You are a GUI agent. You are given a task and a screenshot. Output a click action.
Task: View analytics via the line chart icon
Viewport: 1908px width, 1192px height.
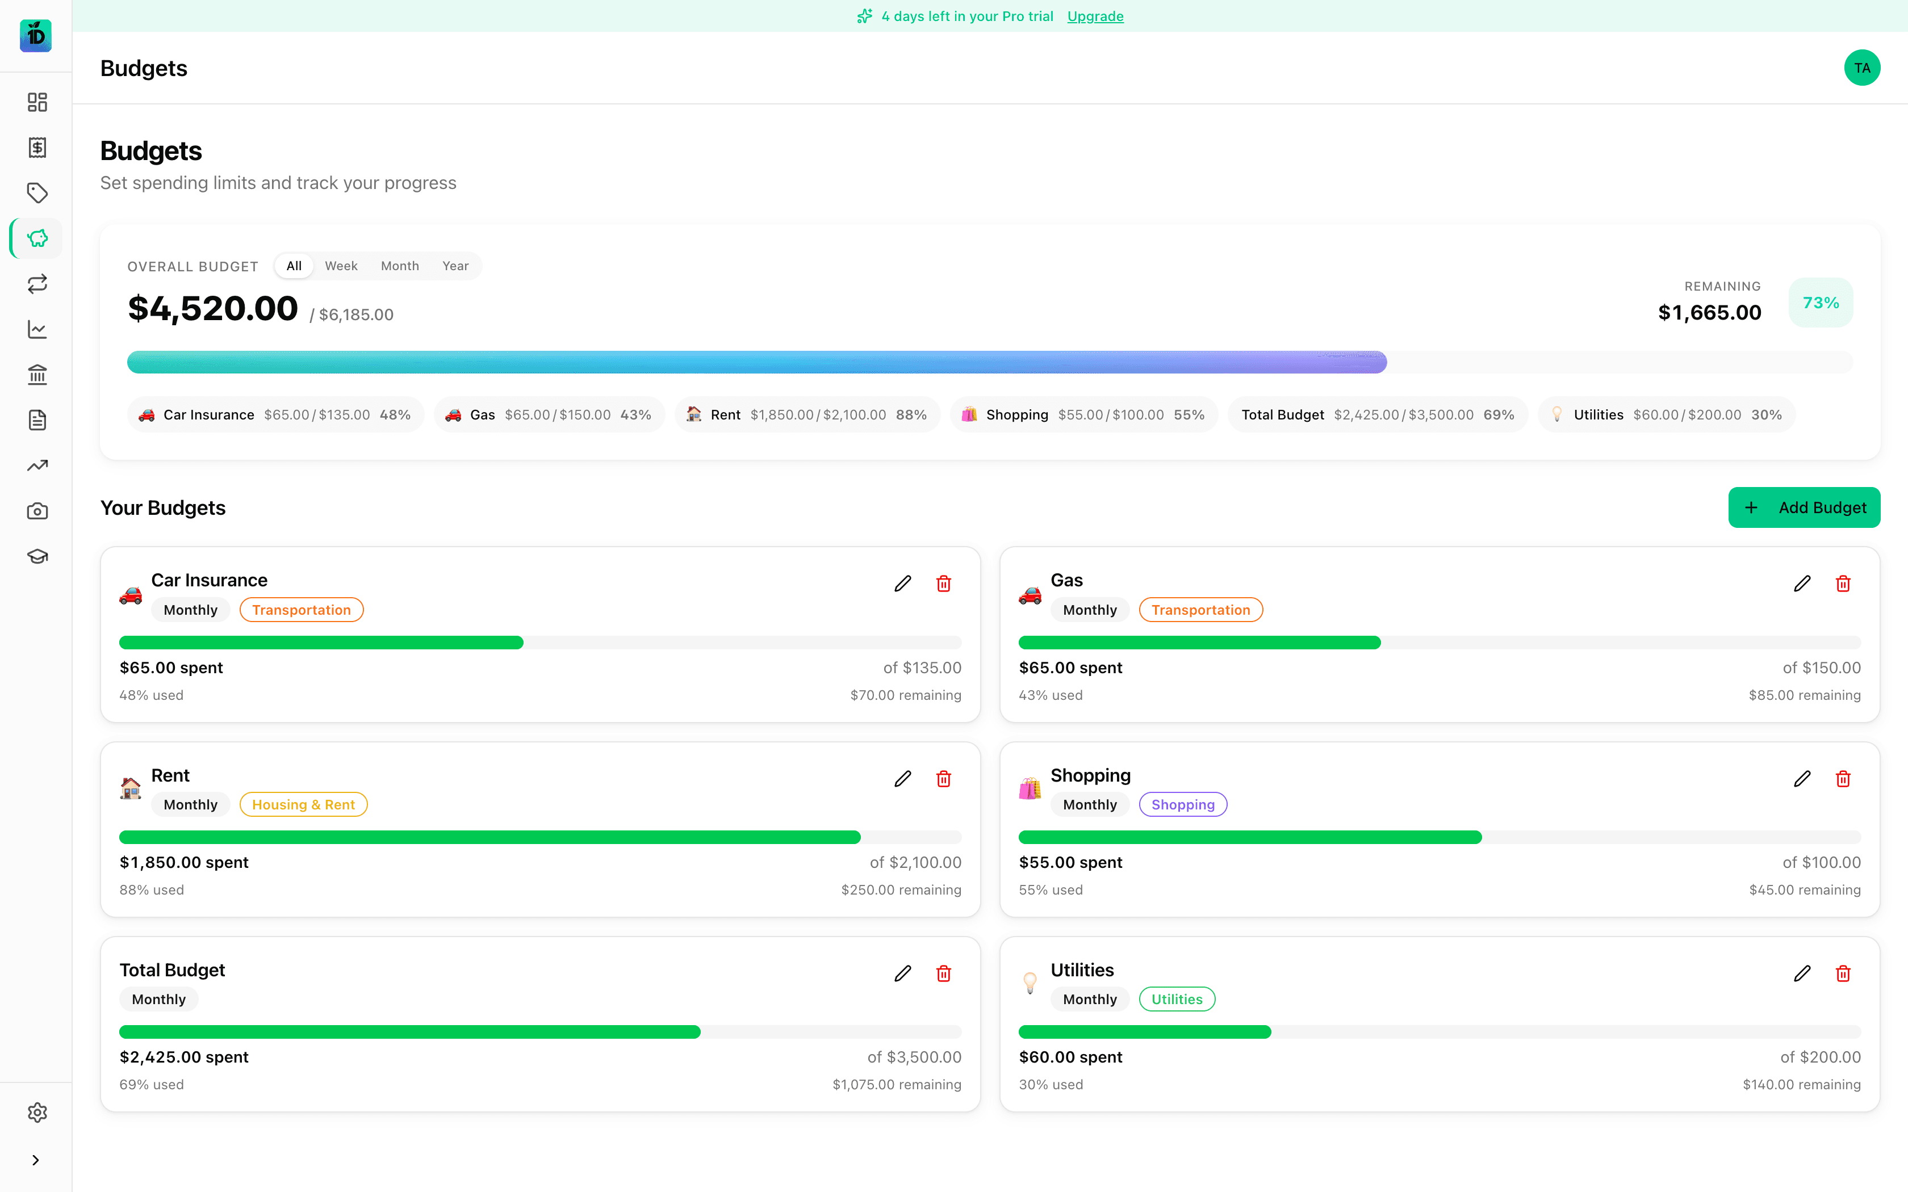36,330
